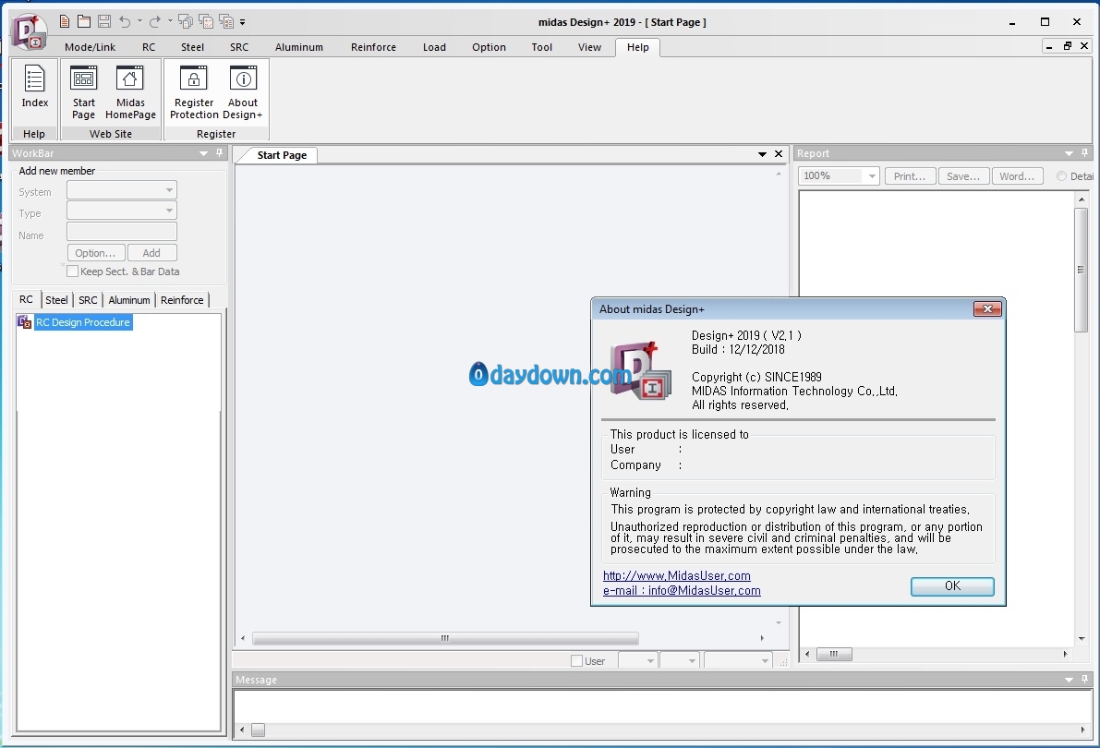Click the Option... button in WorkBar
Viewport: 1100px width, 748px height.
[x=96, y=253]
